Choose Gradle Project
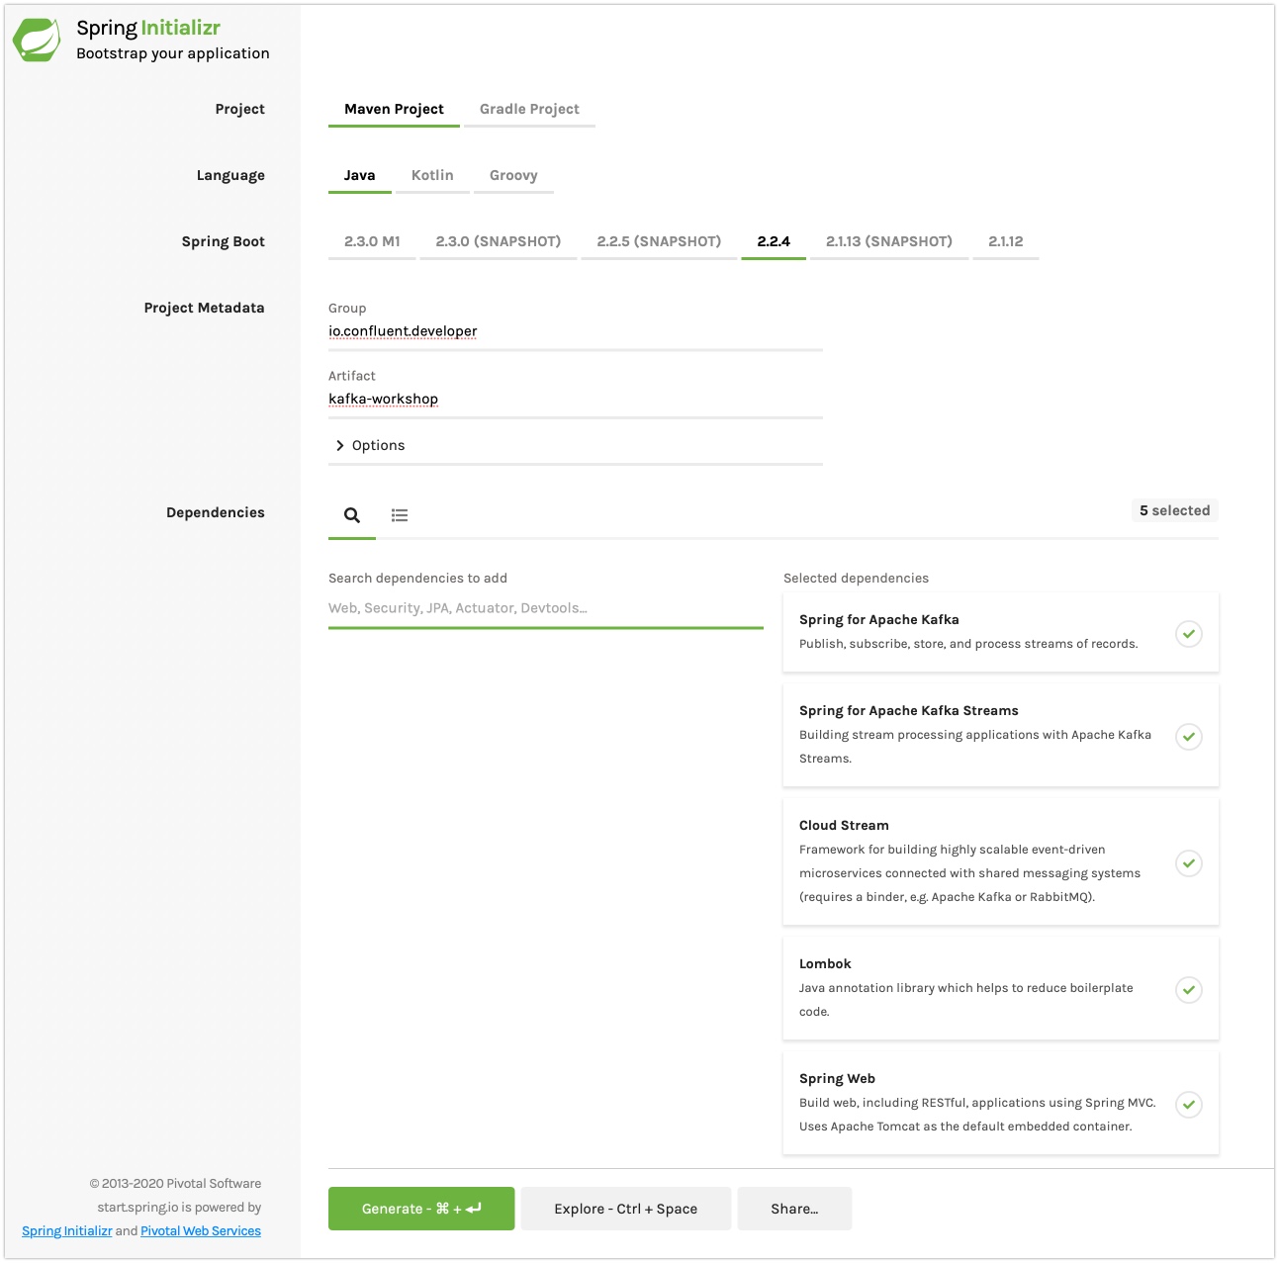Image resolution: width=1279 pixels, height=1263 pixels. (x=529, y=110)
